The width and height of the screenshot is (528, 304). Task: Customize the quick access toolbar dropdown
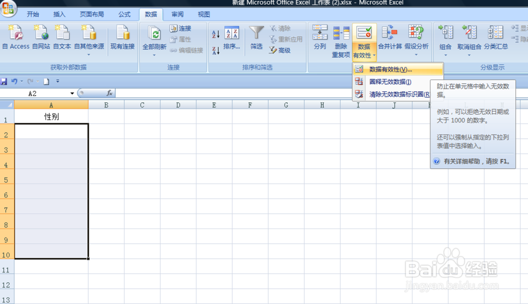click(x=58, y=81)
